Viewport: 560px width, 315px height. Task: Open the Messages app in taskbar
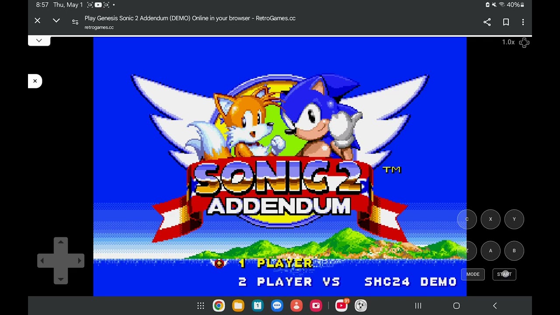[277, 306]
